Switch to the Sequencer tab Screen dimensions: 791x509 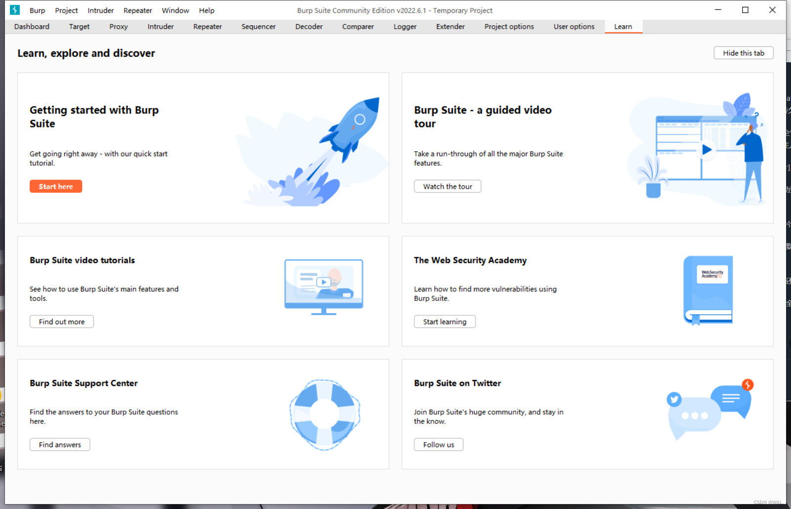click(259, 27)
